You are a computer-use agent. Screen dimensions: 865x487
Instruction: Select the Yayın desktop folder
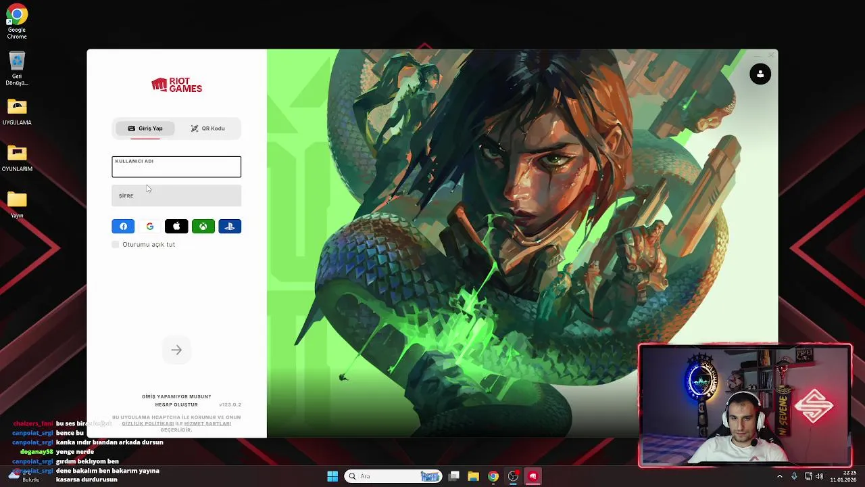[17, 205]
